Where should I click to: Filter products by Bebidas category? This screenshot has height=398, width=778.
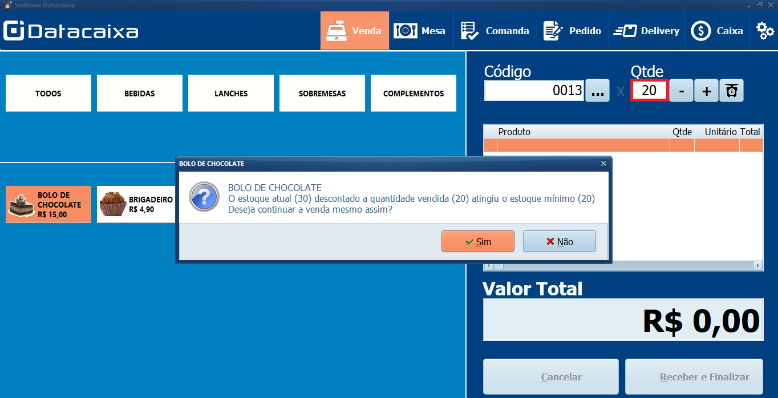point(140,94)
